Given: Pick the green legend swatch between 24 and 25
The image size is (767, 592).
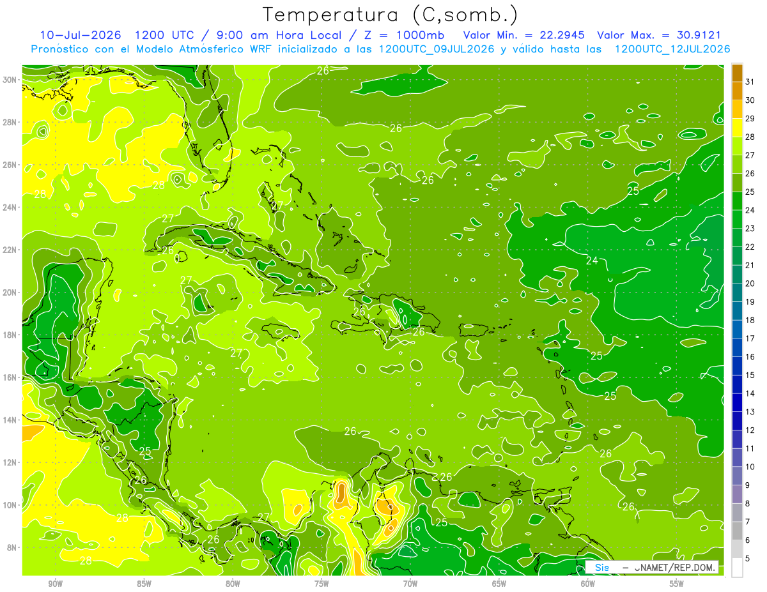Looking at the screenshot, I should (x=737, y=201).
